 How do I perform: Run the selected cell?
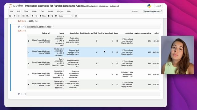pyautogui.click(x=43, y=16)
